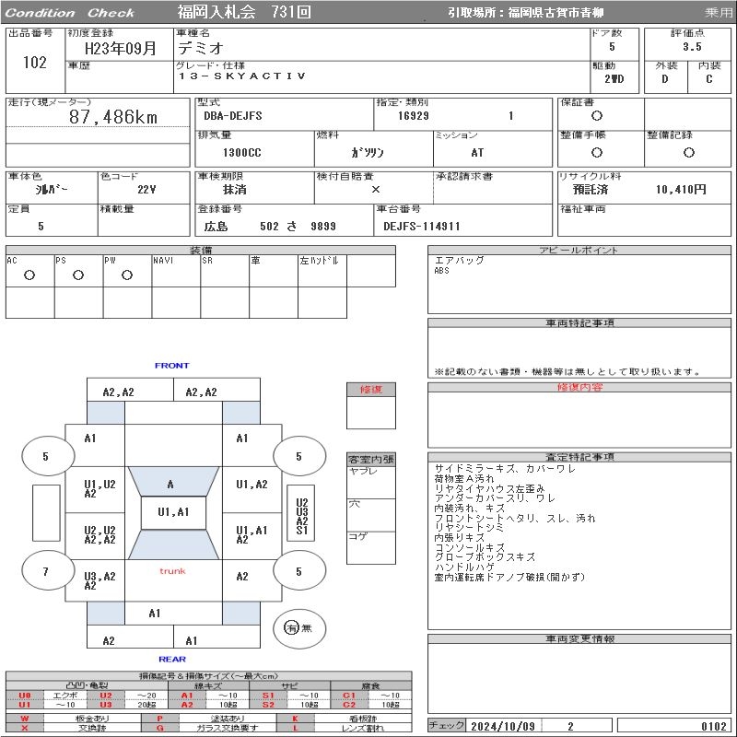Select note line サイドミラーキズ、カバーワレ
This screenshot has height=737, width=737.
505,469
